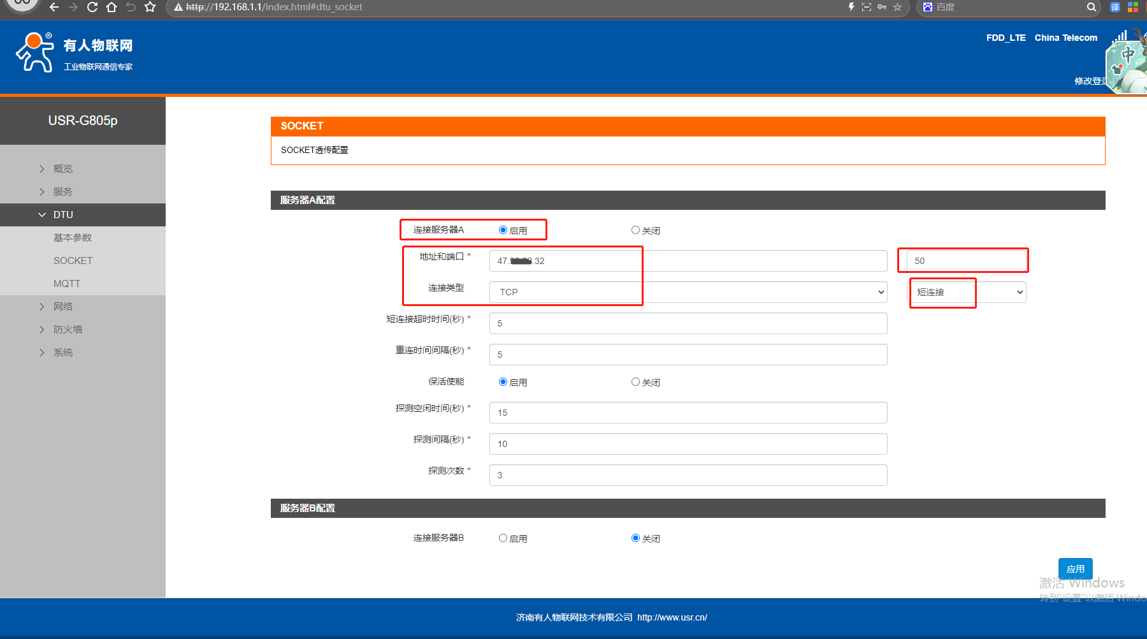The width and height of the screenshot is (1147, 639).
Task: Click the lightning bolt icon in address bar
Action: coord(851,7)
